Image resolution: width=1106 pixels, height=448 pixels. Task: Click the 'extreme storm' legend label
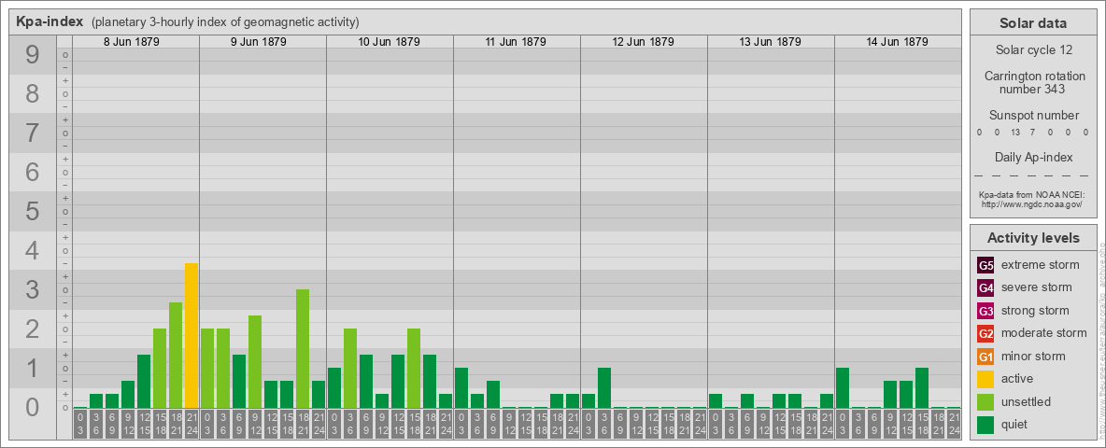coord(1041,265)
